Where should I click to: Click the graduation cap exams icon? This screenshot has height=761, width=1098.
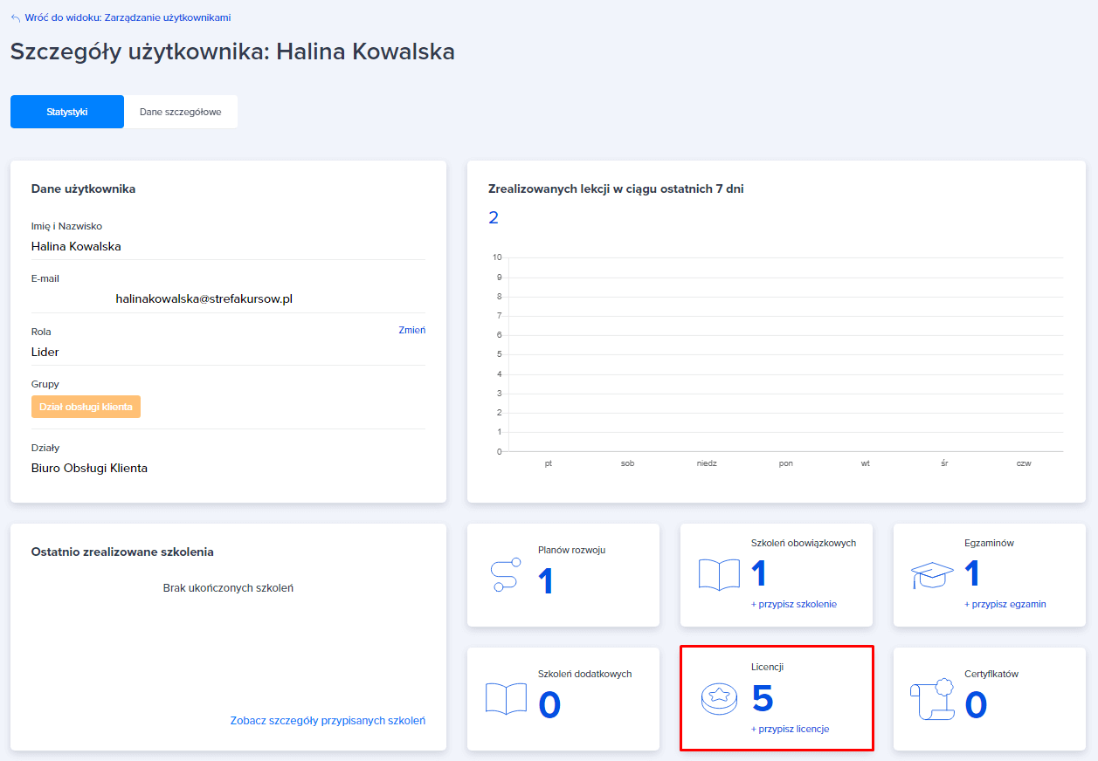pos(932,575)
